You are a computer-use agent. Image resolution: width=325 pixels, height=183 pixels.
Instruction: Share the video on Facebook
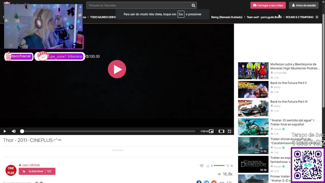199,182
